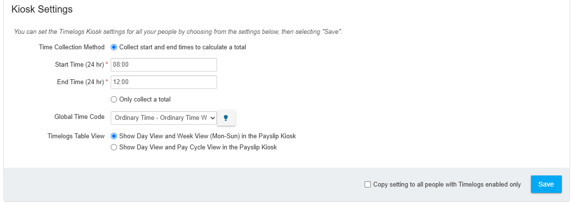
Task: Click the Start Time field showing 08:00
Action: [x=164, y=65]
